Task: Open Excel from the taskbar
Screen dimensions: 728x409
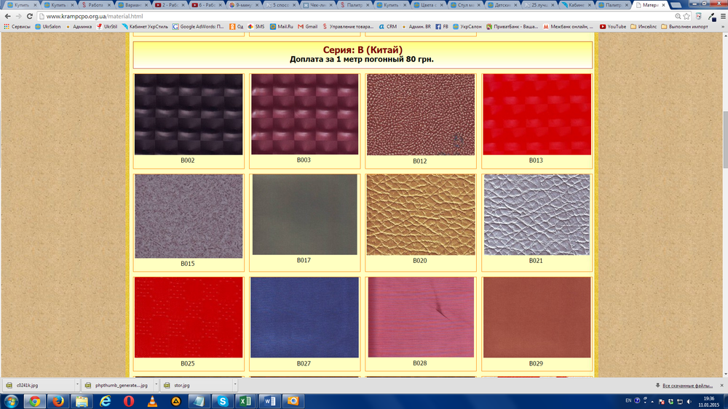Action: point(245,401)
